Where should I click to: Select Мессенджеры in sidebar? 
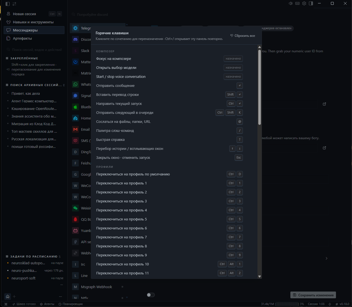click(x=34, y=30)
